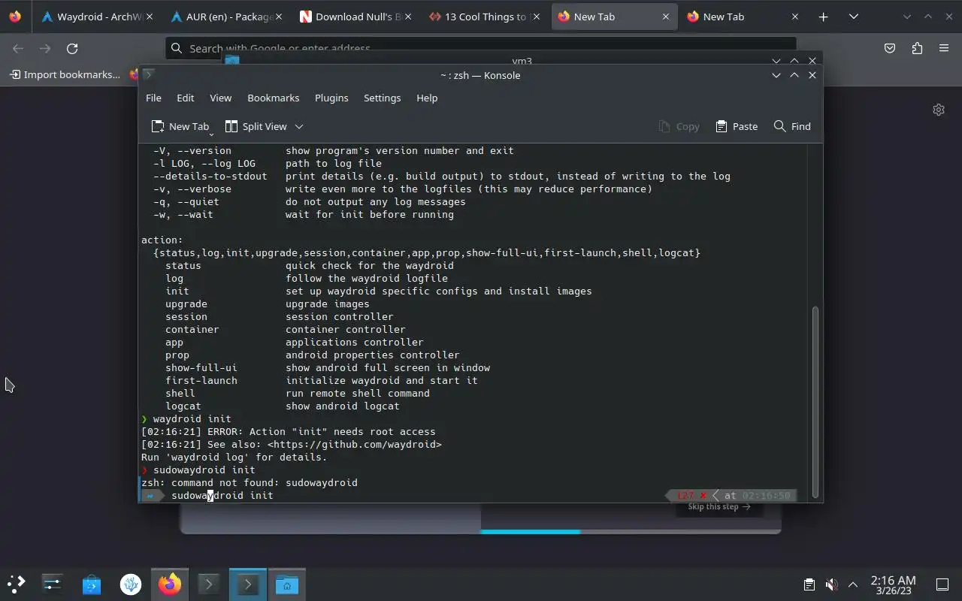The height and width of the screenshot is (601, 962).
Task: Click the 'show-full-ui' action row in terminal
Action: [328, 367]
